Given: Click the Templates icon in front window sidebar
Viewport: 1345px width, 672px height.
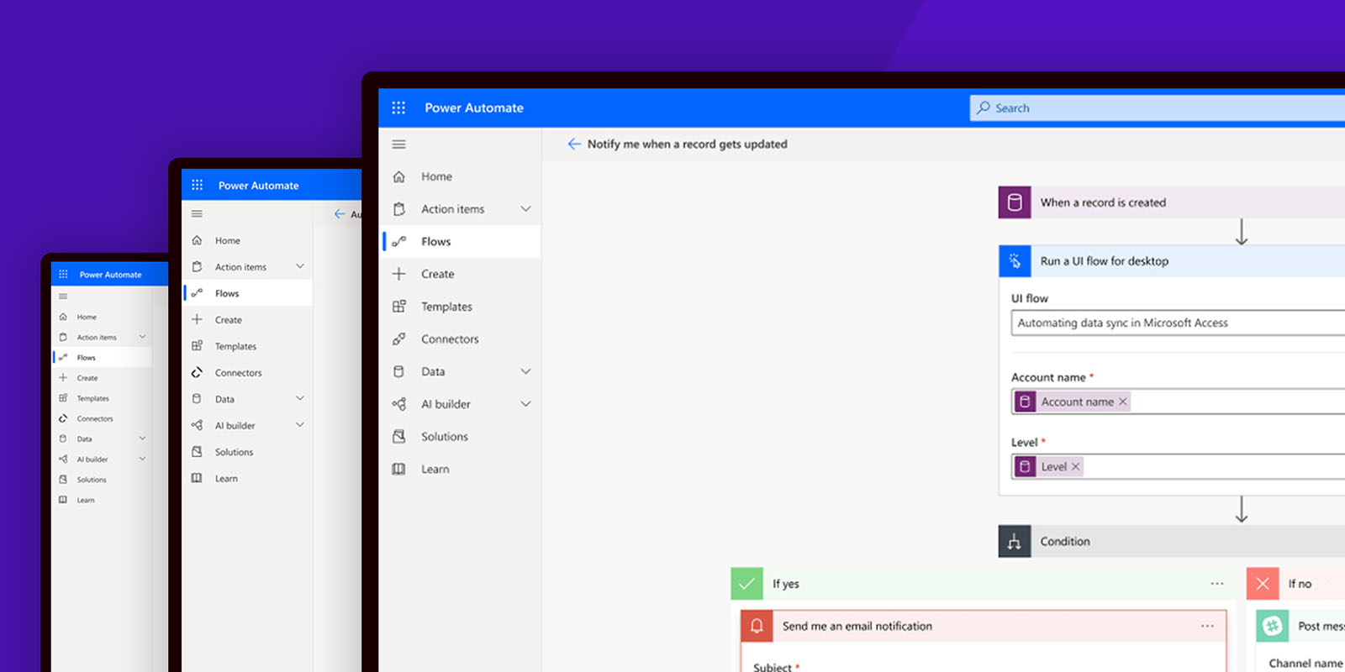Looking at the screenshot, I should (x=399, y=307).
